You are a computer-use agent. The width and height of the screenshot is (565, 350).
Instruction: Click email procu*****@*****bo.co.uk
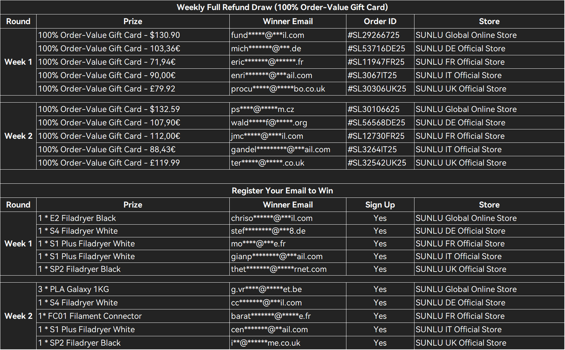pyautogui.click(x=278, y=89)
